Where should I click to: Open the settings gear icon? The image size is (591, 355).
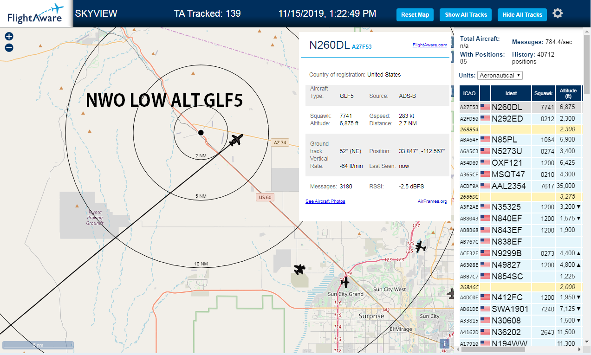558,13
